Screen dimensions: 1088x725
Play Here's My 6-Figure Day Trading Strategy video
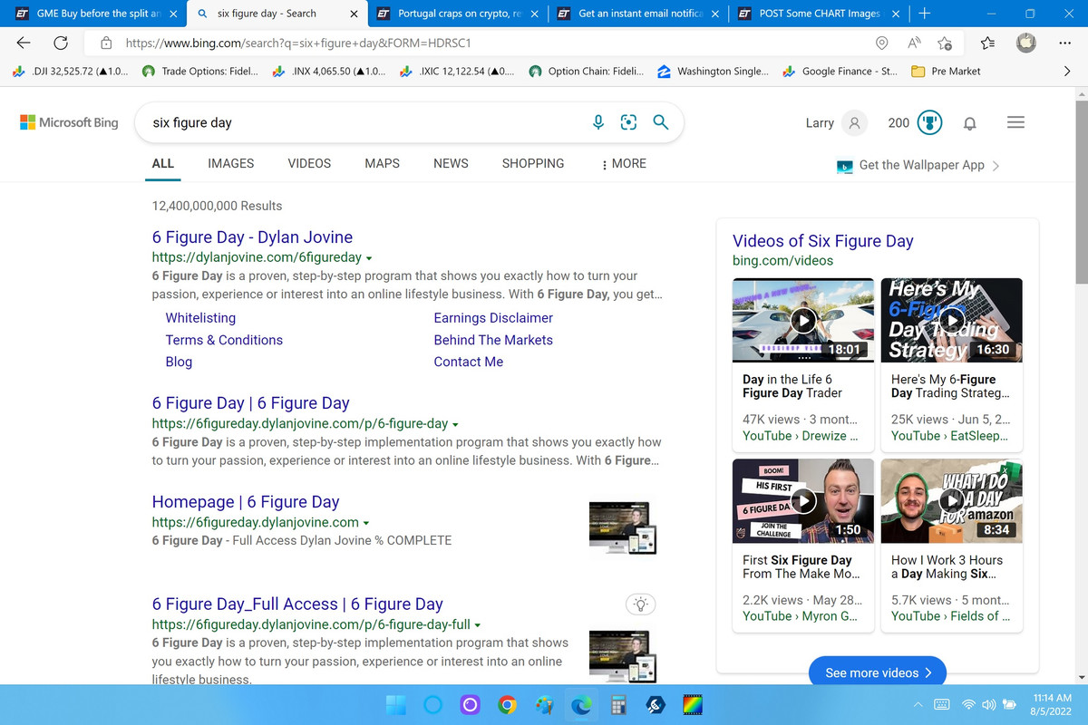[952, 319]
